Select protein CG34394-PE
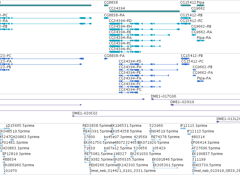The height and width of the screenshot is (175, 240). point(130,73)
